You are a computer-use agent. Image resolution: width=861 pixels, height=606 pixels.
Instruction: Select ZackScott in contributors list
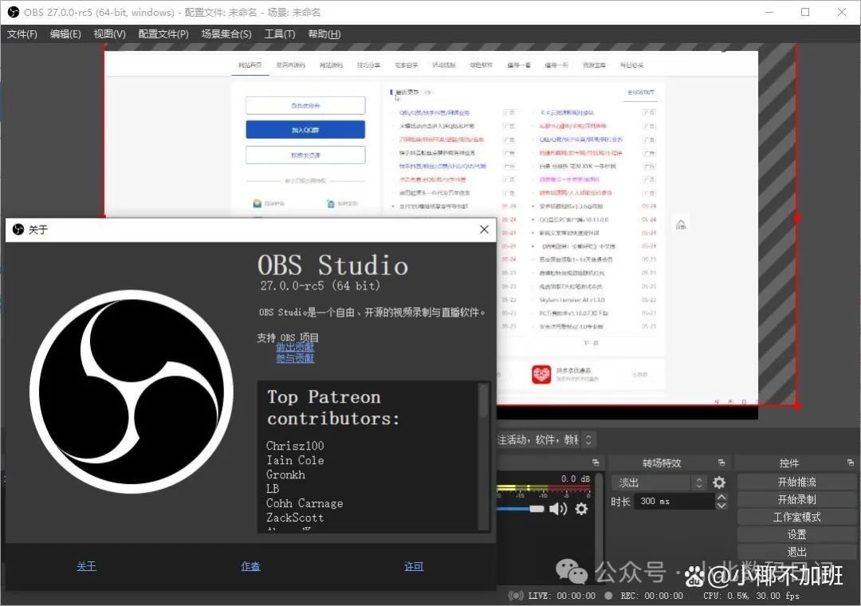pos(295,517)
